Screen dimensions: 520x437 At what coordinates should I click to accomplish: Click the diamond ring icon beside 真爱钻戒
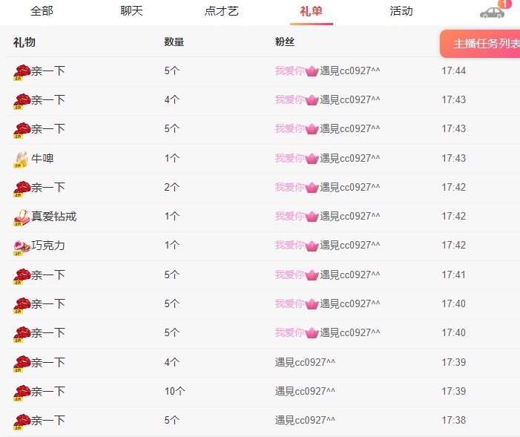point(22,217)
